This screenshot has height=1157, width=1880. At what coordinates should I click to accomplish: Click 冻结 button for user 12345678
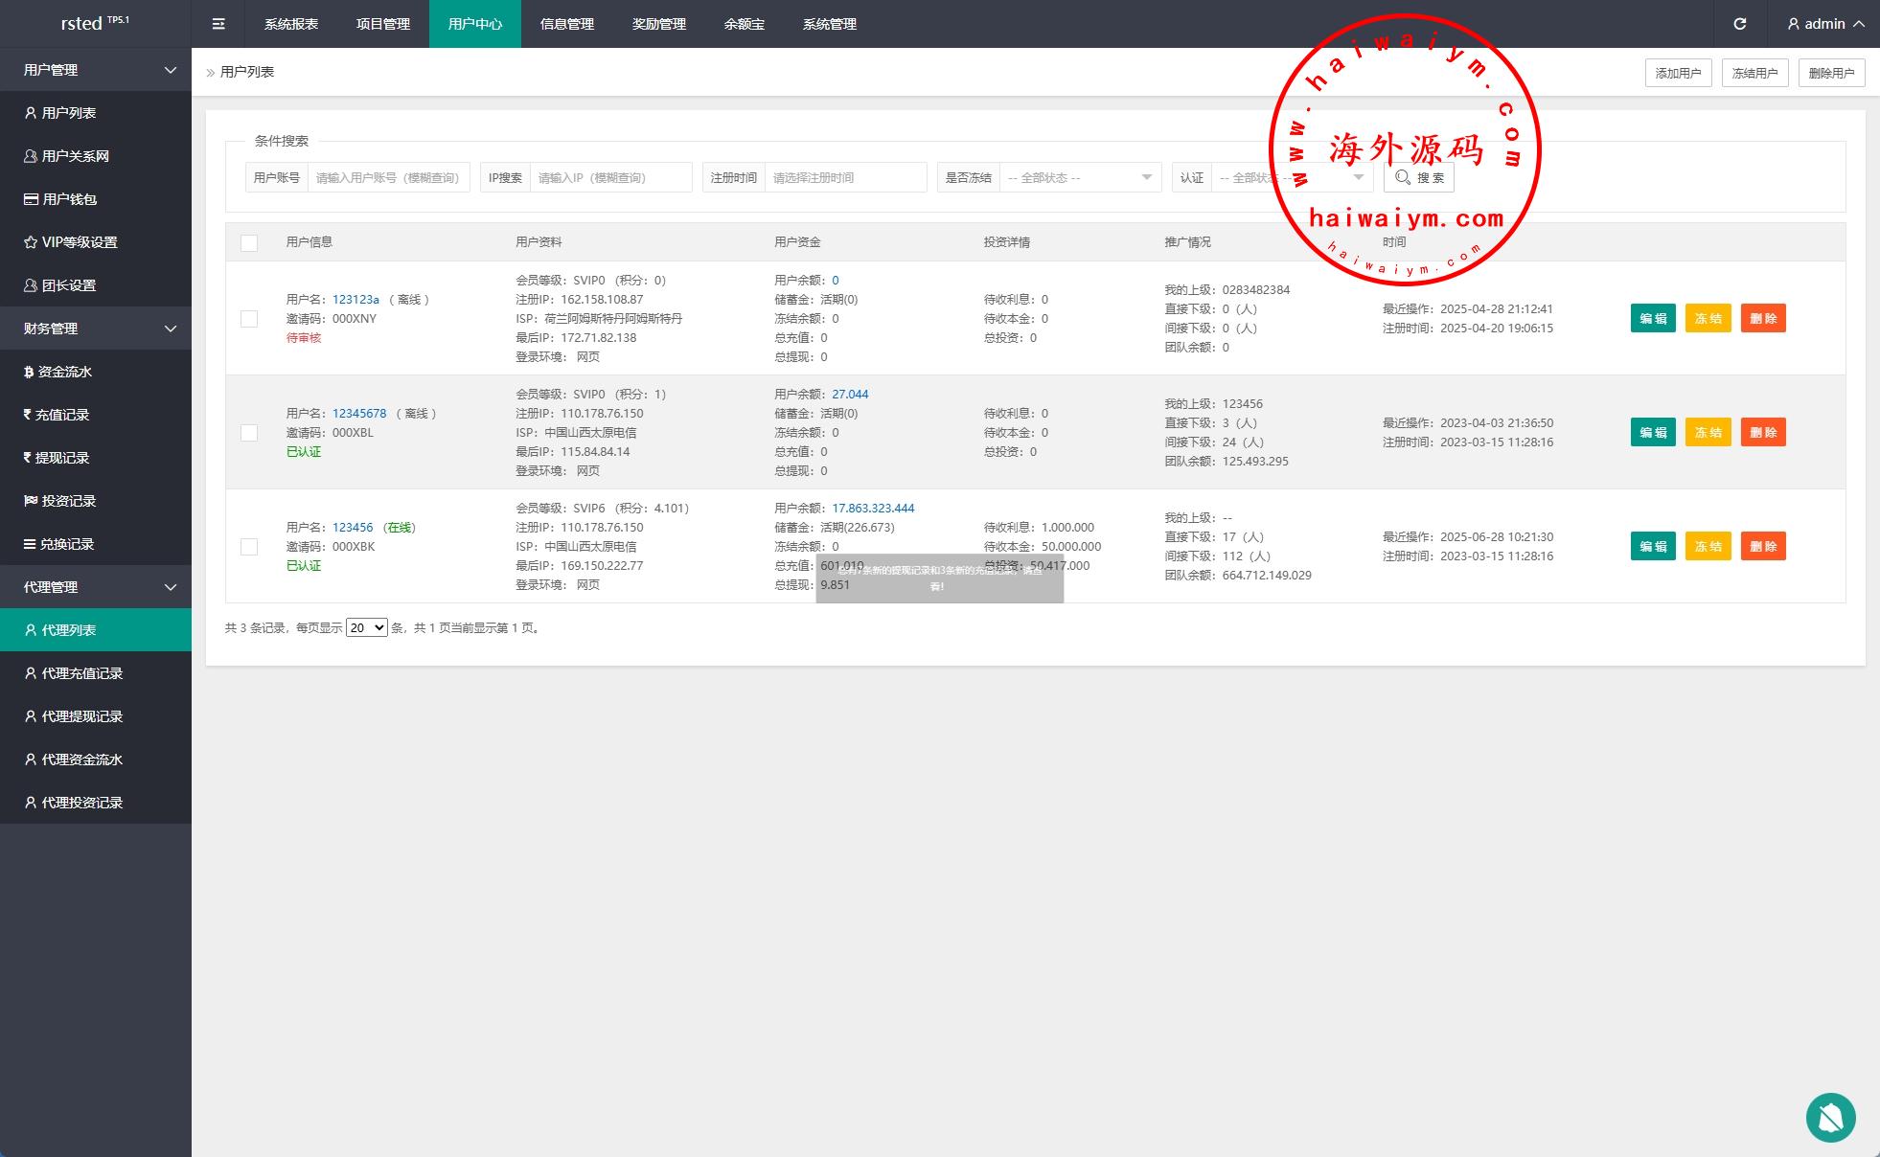click(x=1708, y=432)
